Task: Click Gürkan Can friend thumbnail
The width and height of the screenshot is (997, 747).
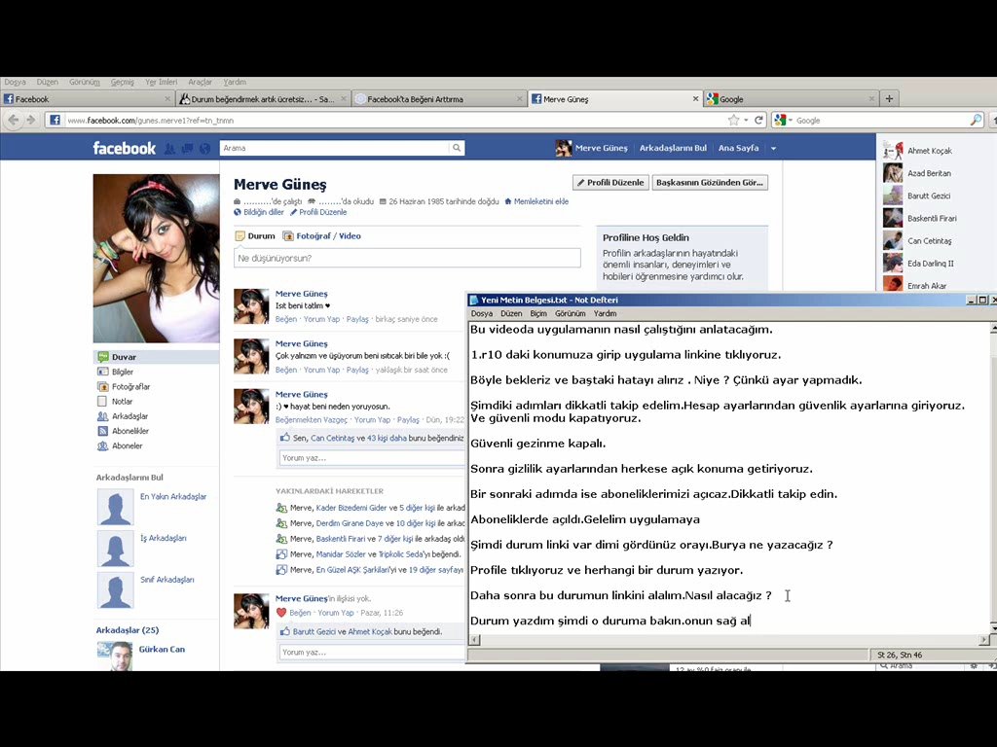Action: (115, 657)
